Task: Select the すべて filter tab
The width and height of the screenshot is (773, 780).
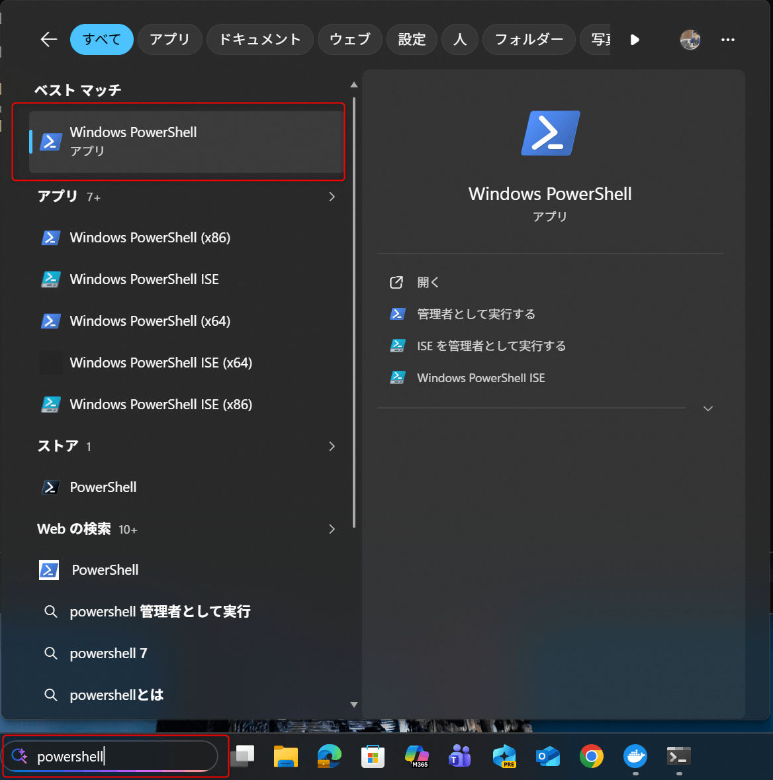Action: click(102, 39)
